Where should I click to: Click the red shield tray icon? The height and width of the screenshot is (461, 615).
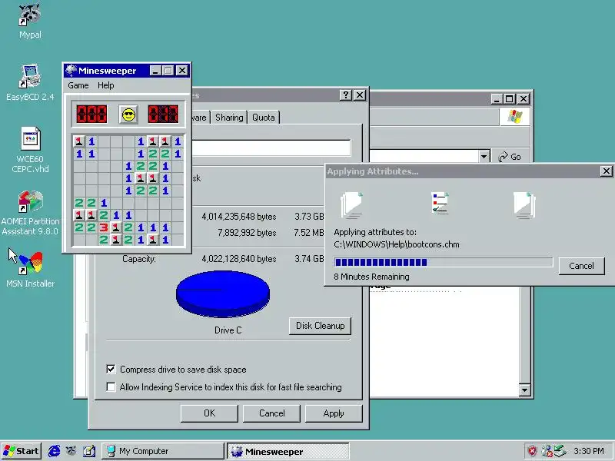(532, 451)
